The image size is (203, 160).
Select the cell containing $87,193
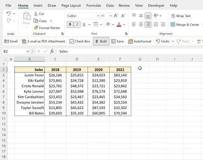pyautogui.click(x=99, y=108)
